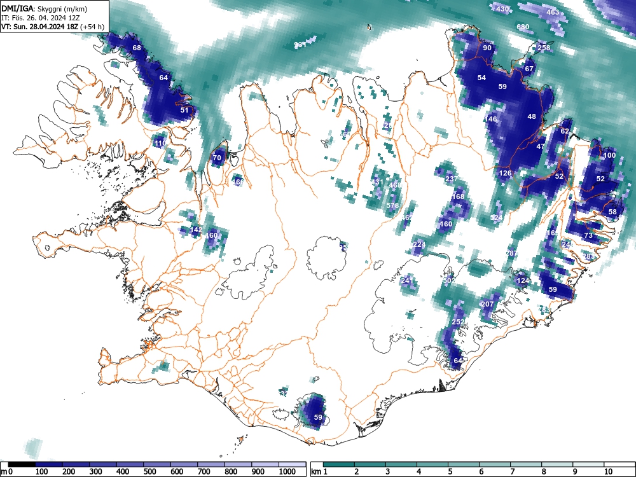Select the visibility value 73
Image resolution: width=636 pixels, height=477 pixels.
tap(588, 235)
